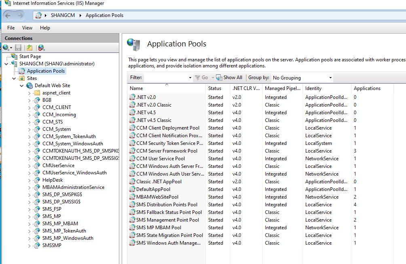The width and height of the screenshot is (406, 264).
Task: Open the Create New Connection globe icon
Action: [x=5, y=47]
